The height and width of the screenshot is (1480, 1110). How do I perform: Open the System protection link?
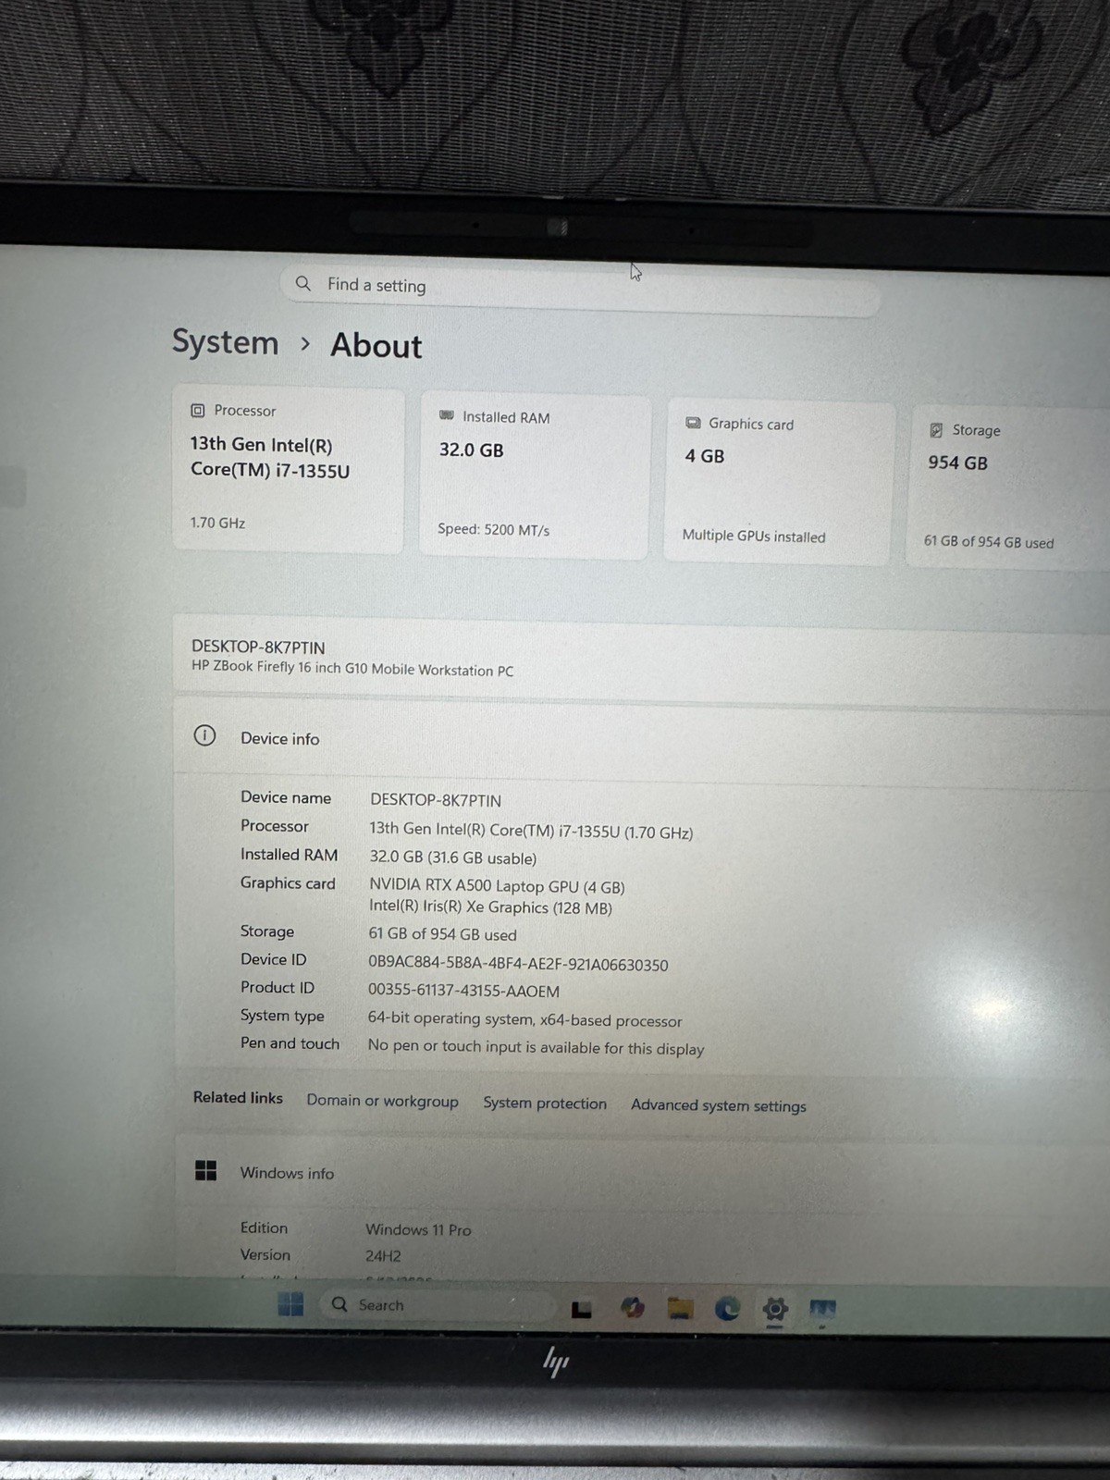tap(545, 1103)
